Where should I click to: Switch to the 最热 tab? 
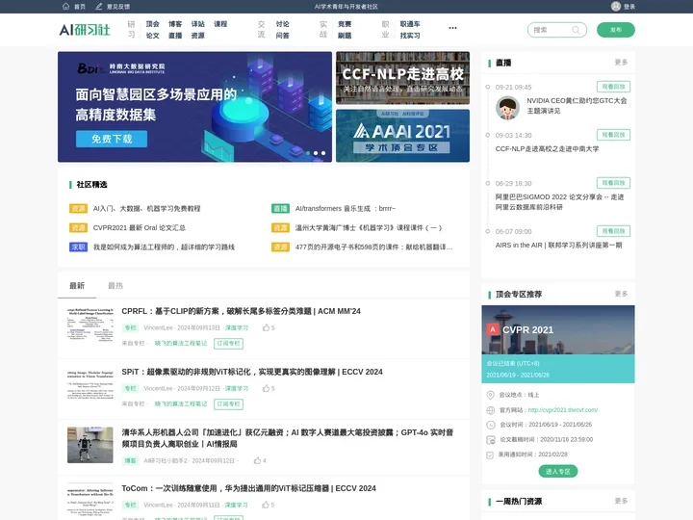[x=115, y=286]
